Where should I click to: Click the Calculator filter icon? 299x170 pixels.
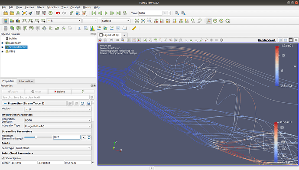pyautogui.click(x=6, y=29)
